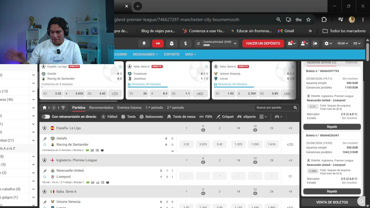Image resolution: width=370 pixels, height=208 pixels.
Task: Click the bell notification icon in site header
Action: [x=144, y=43]
